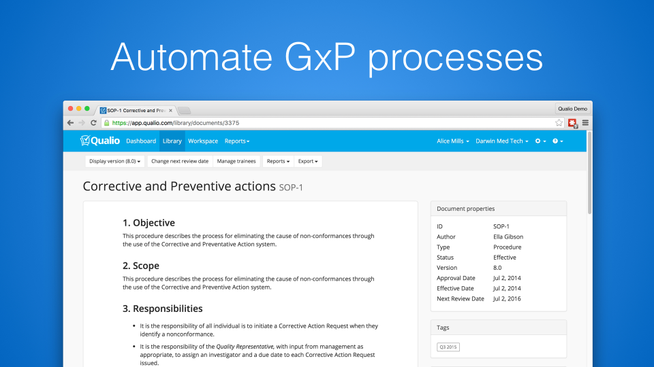This screenshot has height=367, width=654.
Task: Click the Q3 2015 tag
Action: coord(448,347)
